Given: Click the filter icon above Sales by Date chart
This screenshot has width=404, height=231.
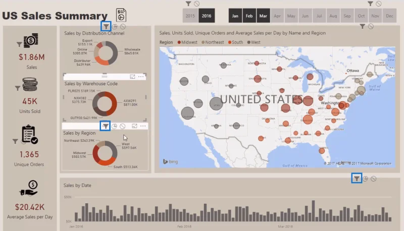Looking at the screenshot, I should [357, 179].
